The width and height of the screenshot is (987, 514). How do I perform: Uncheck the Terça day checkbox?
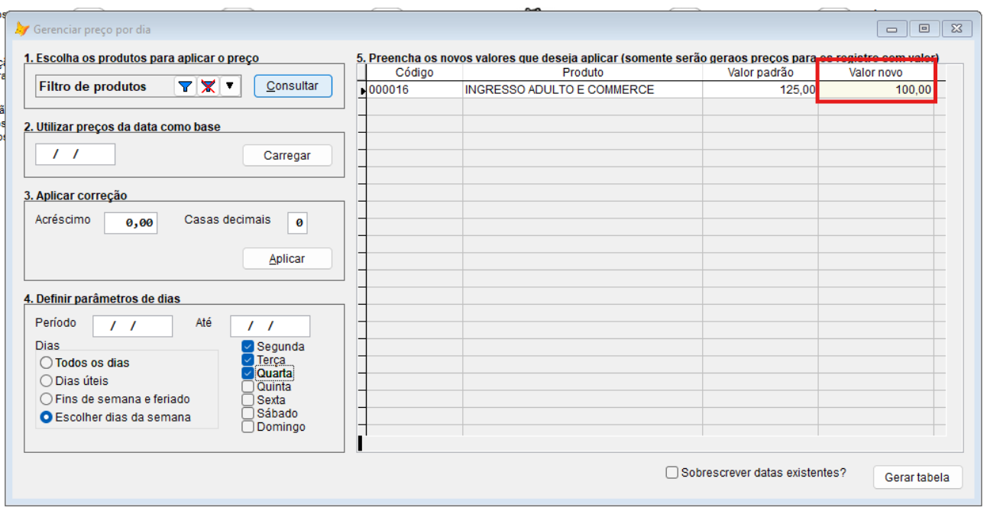point(248,360)
